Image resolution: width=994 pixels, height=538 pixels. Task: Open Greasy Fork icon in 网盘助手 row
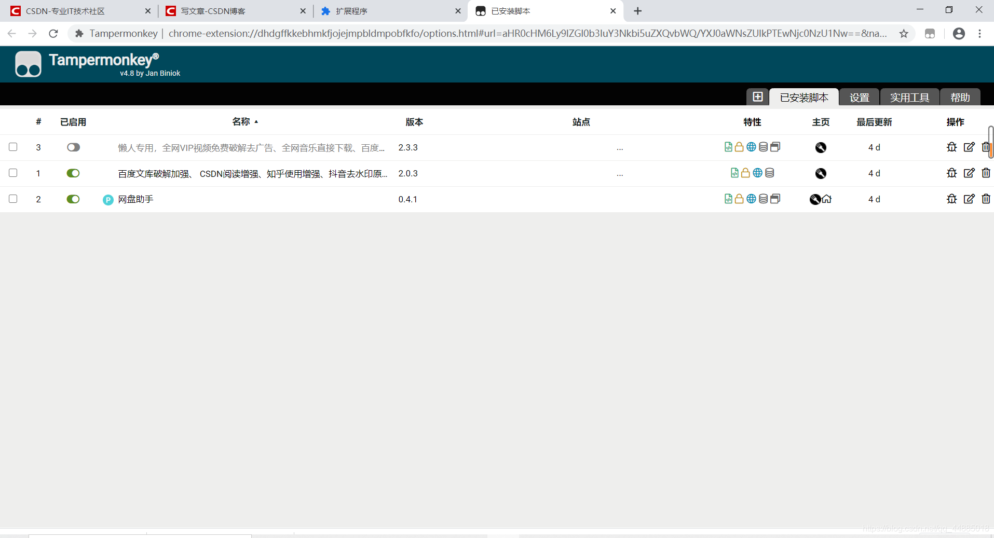pos(815,199)
